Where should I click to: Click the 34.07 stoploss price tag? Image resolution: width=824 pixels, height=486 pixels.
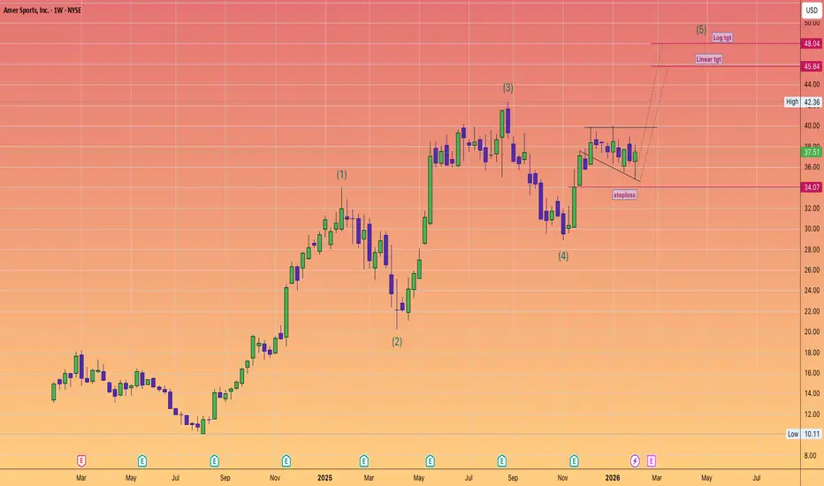pos(812,187)
